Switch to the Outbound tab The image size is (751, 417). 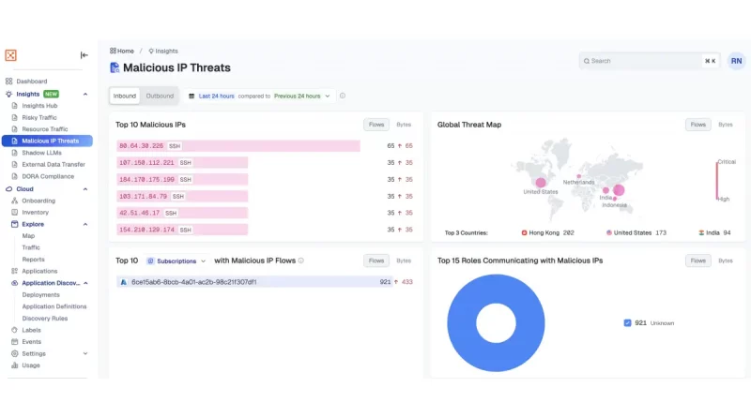(x=160, y=96)
